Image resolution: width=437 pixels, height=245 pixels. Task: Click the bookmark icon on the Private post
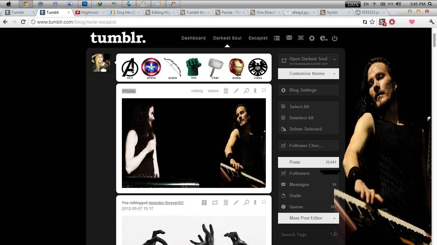[x=255, y=91]
